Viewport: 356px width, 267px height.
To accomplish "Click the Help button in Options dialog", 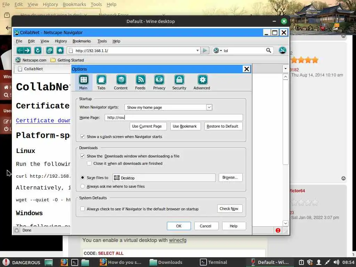I will 233,226.
